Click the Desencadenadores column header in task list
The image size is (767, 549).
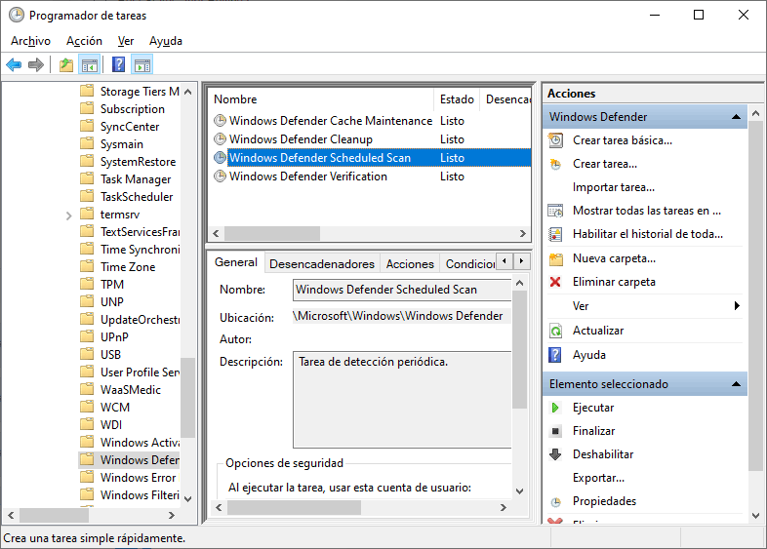click(505, 99)
